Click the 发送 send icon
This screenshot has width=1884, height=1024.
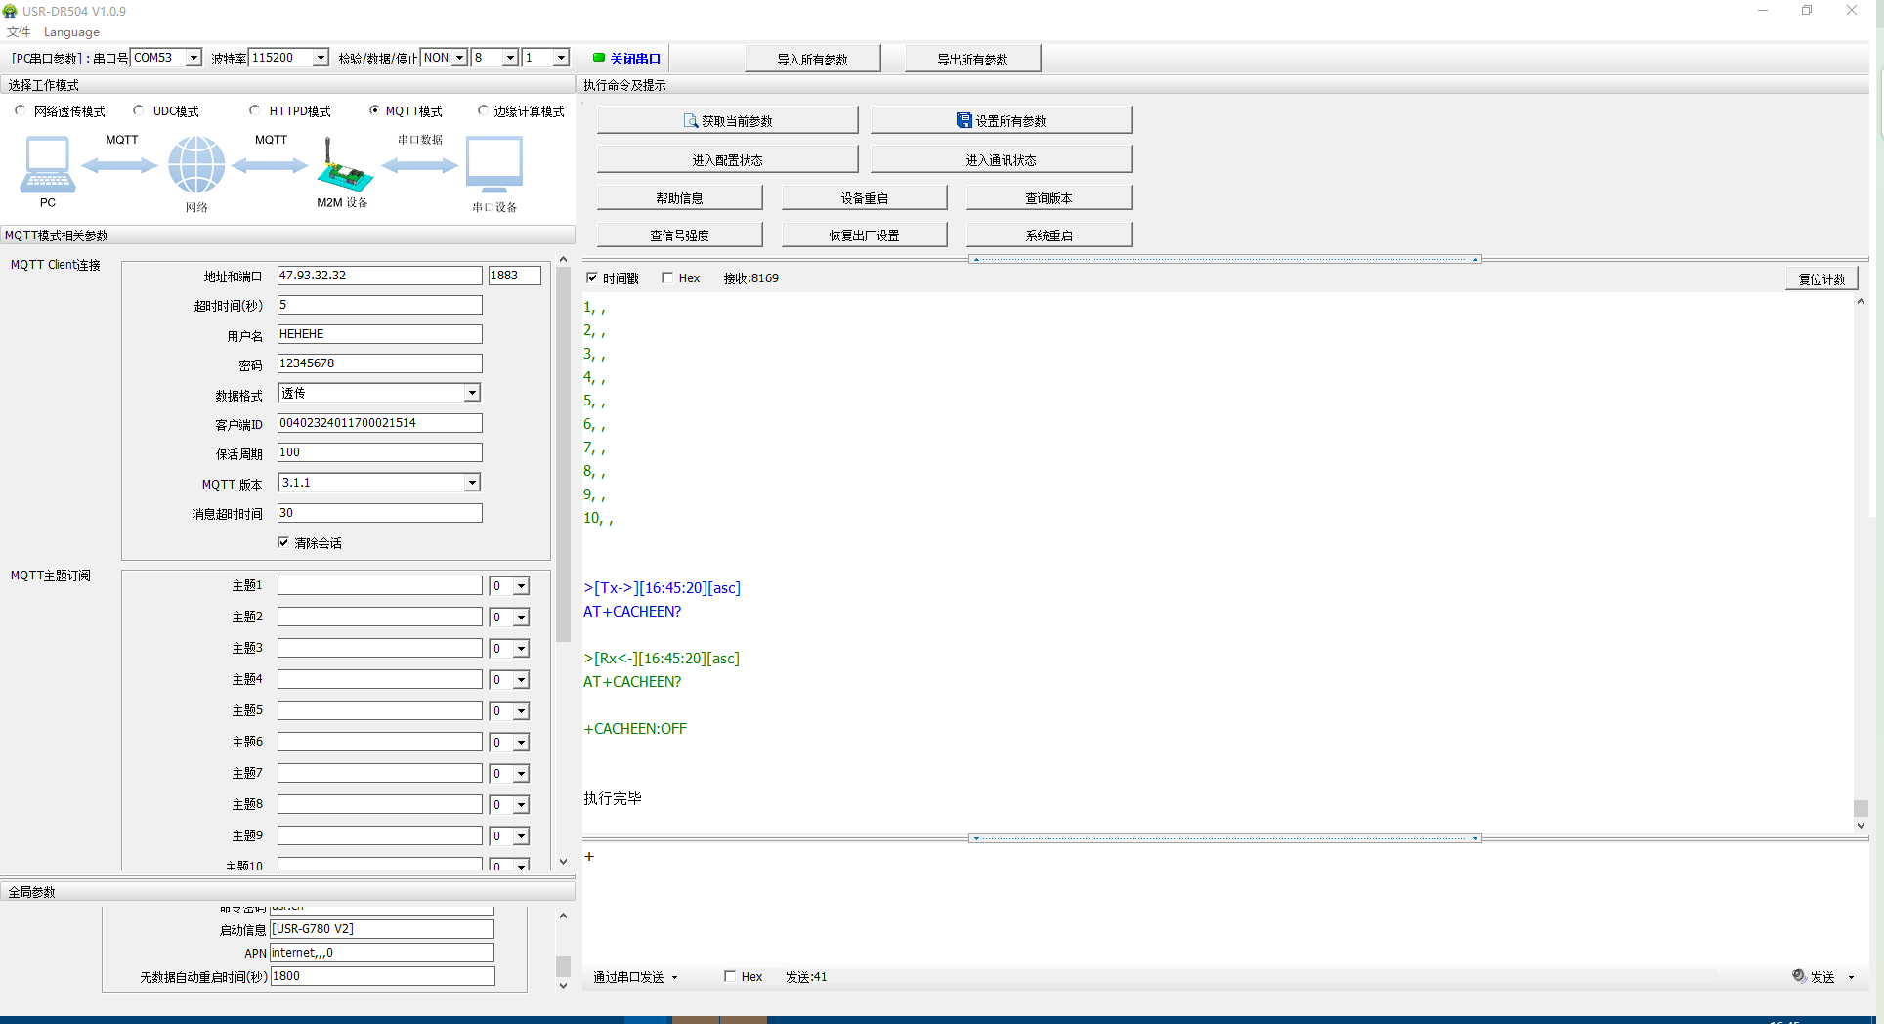[1799, 976]
